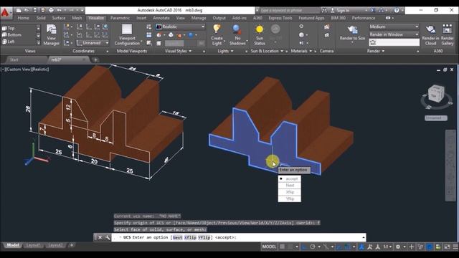459x258 pixels.
Task: Switch to the Parametric ribbon tab
Action: click(120, 18)
